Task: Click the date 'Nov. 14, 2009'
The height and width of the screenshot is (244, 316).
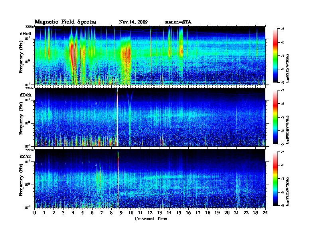Action: [133, 22]
